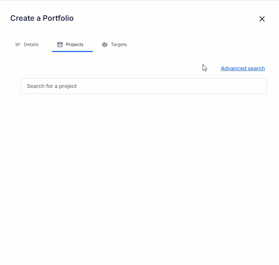Click the Targets tab label text
This screenshot has height=265, width=279.
(119, 45)
